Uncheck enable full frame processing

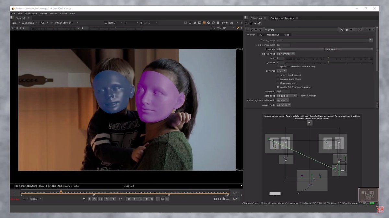pyautogui.click(x=278, y=87)
